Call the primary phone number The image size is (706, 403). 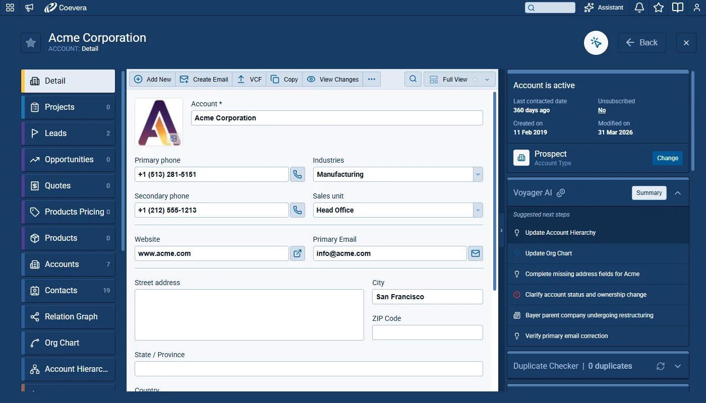coord(298,174)
